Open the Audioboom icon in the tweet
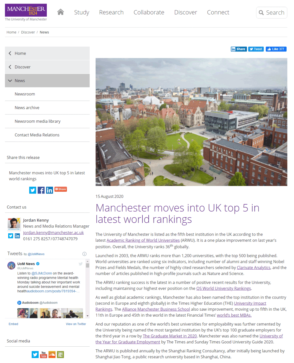This screenshot has height=363, width=294. pyautogui.click(x=19, y=303)
